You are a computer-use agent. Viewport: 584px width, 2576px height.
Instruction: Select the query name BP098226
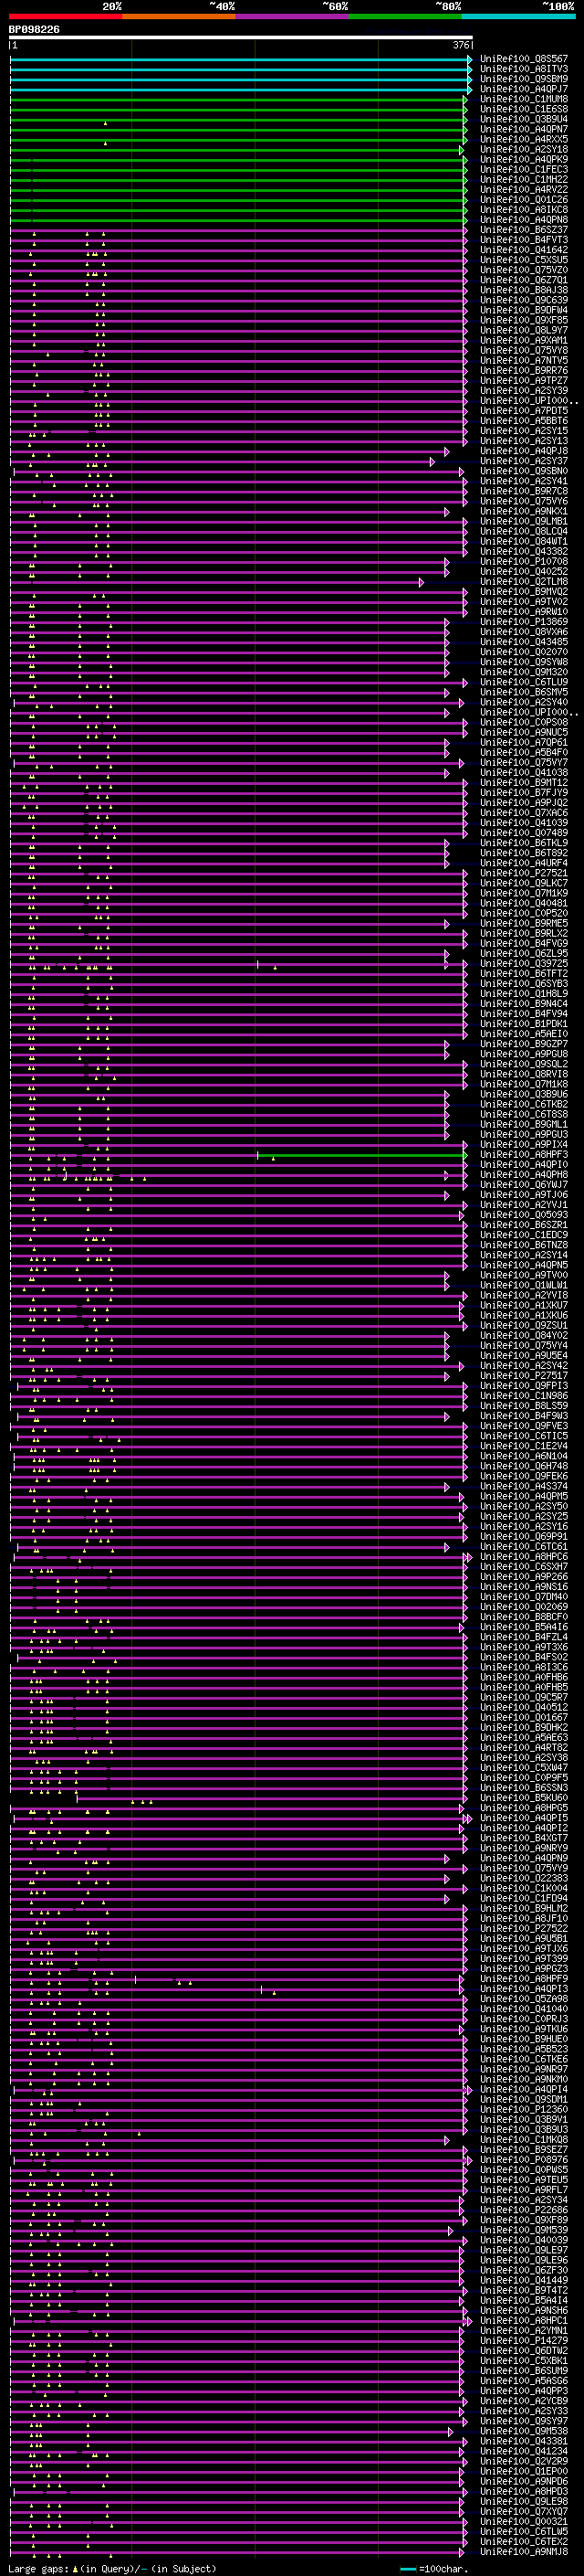(x=34, y=29)
